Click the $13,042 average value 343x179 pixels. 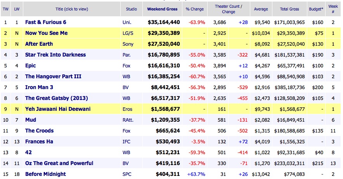[261, 174]
